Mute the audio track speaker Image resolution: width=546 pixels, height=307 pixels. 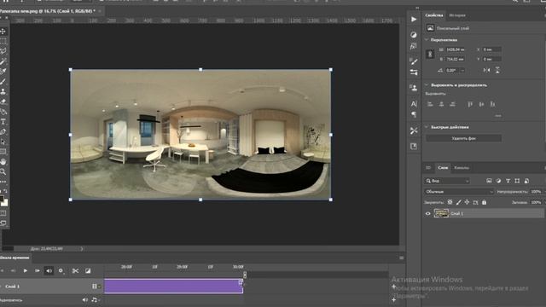coord(85,299)
